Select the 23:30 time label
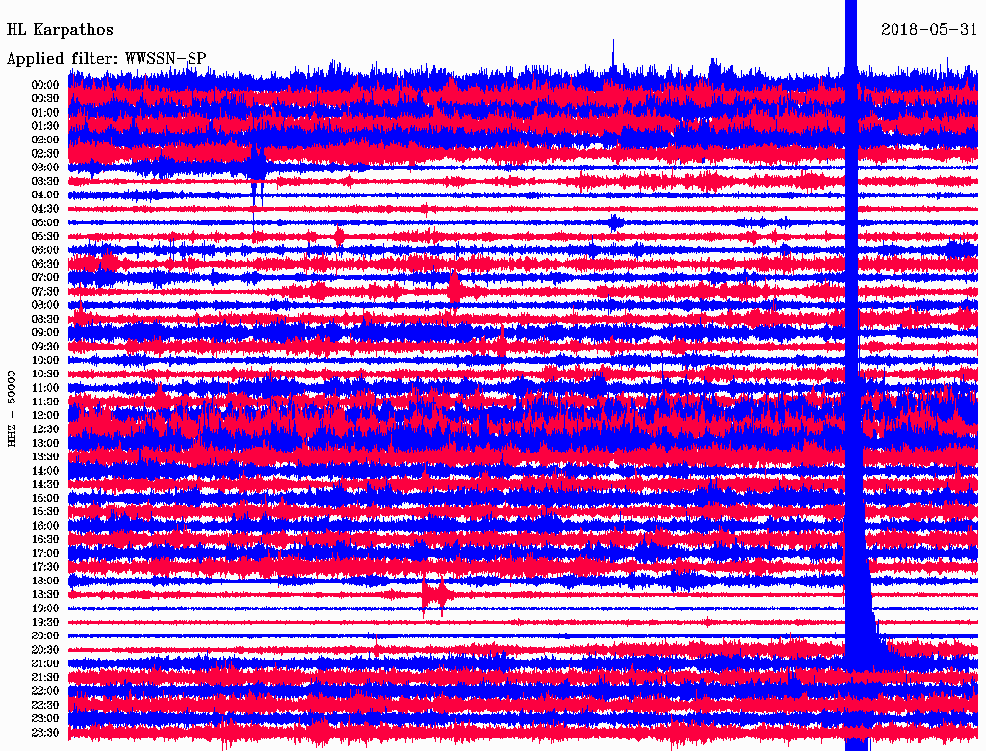Screen dimensions: 986x751 click(45, 733)
